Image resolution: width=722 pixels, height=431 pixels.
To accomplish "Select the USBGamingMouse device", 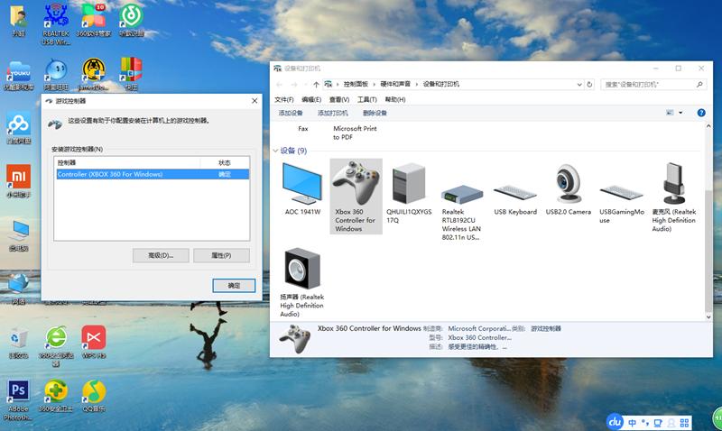I will click(622, 204).
